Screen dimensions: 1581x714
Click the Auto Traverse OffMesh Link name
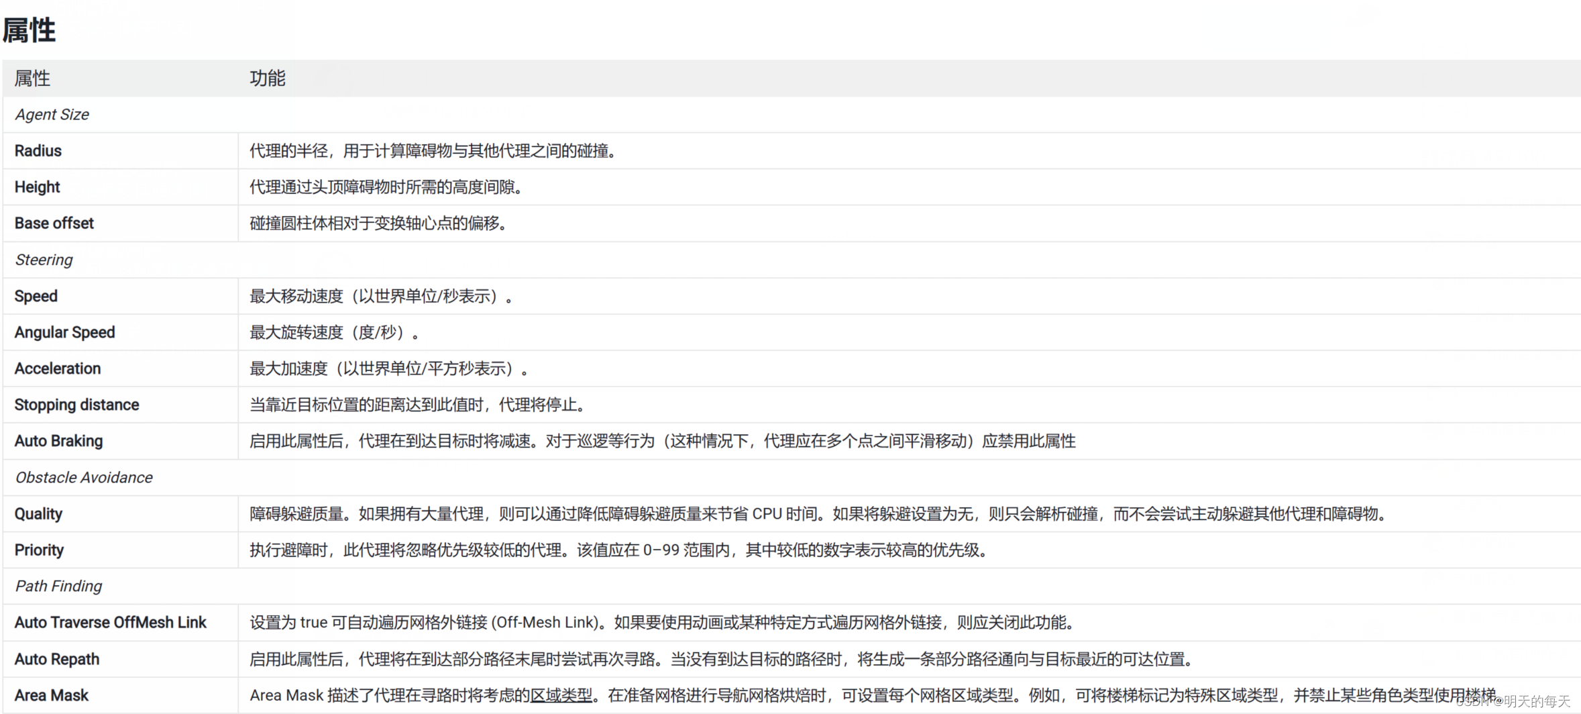[111, 623]
